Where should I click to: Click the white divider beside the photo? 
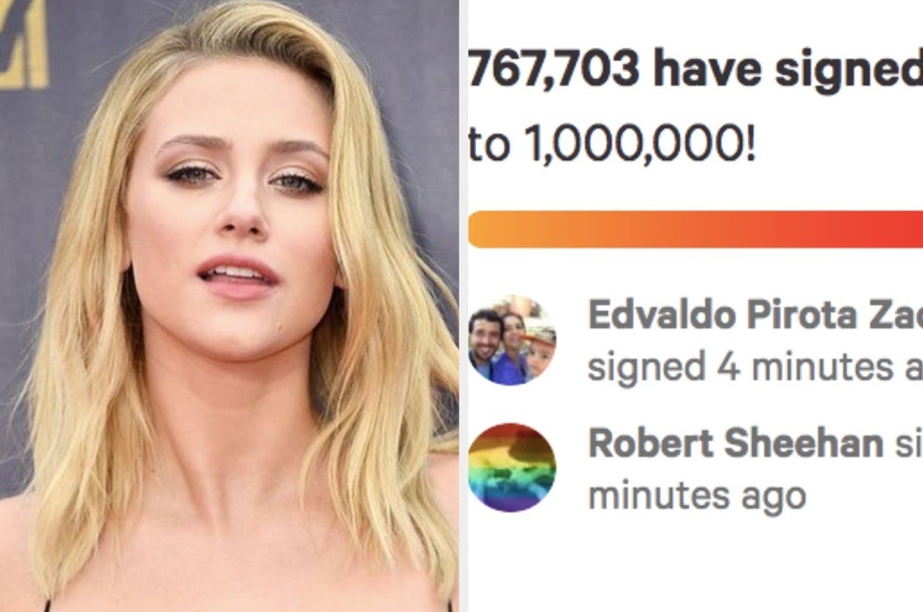462,306
